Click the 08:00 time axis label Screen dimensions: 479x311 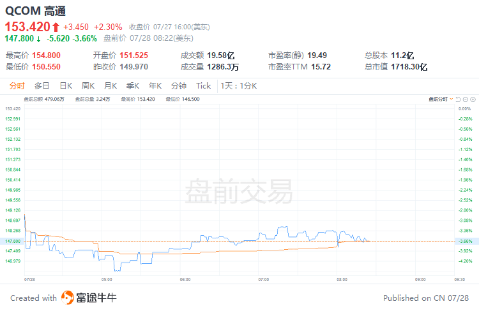pos(342,279)
